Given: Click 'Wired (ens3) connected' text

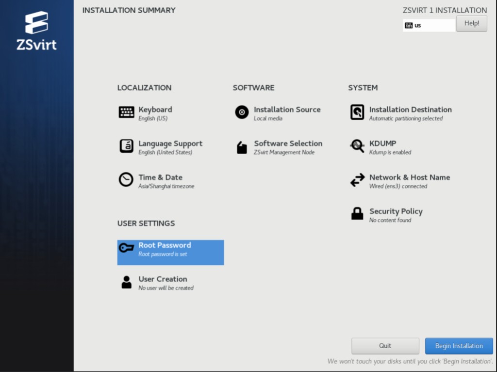Looking at the screenshot, I should pos(398,186).
